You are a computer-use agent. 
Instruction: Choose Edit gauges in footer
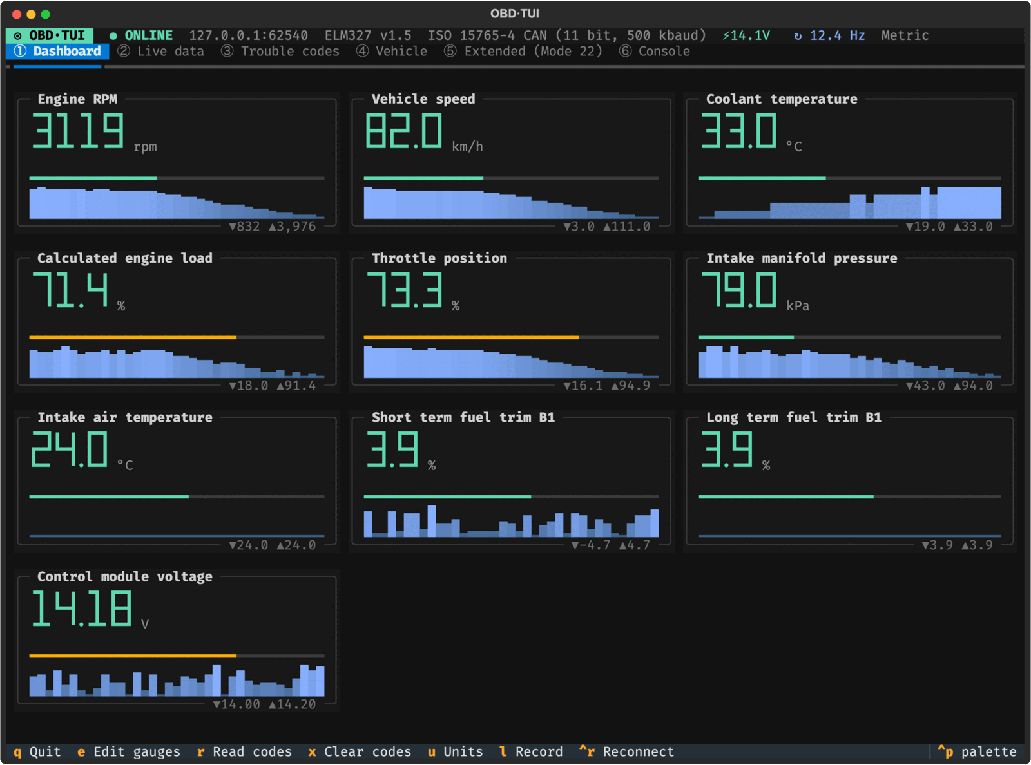coord(129,751)
